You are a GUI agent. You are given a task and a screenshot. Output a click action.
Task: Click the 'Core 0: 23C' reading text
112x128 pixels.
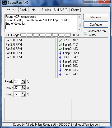tap(70, 70)
